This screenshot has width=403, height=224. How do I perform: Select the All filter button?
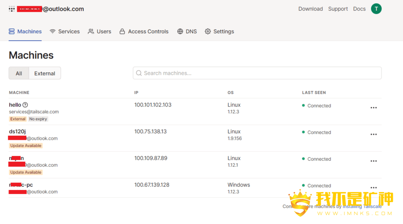tap(19, 73)
